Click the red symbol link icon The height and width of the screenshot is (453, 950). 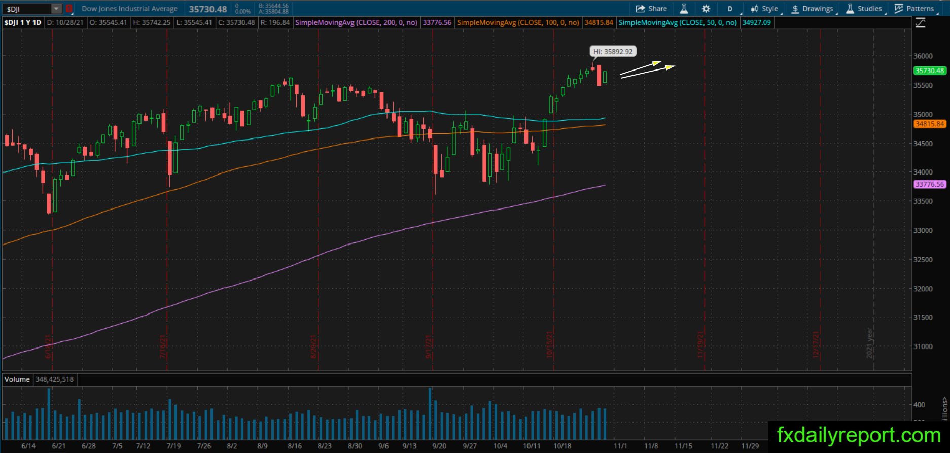[69, 9]
